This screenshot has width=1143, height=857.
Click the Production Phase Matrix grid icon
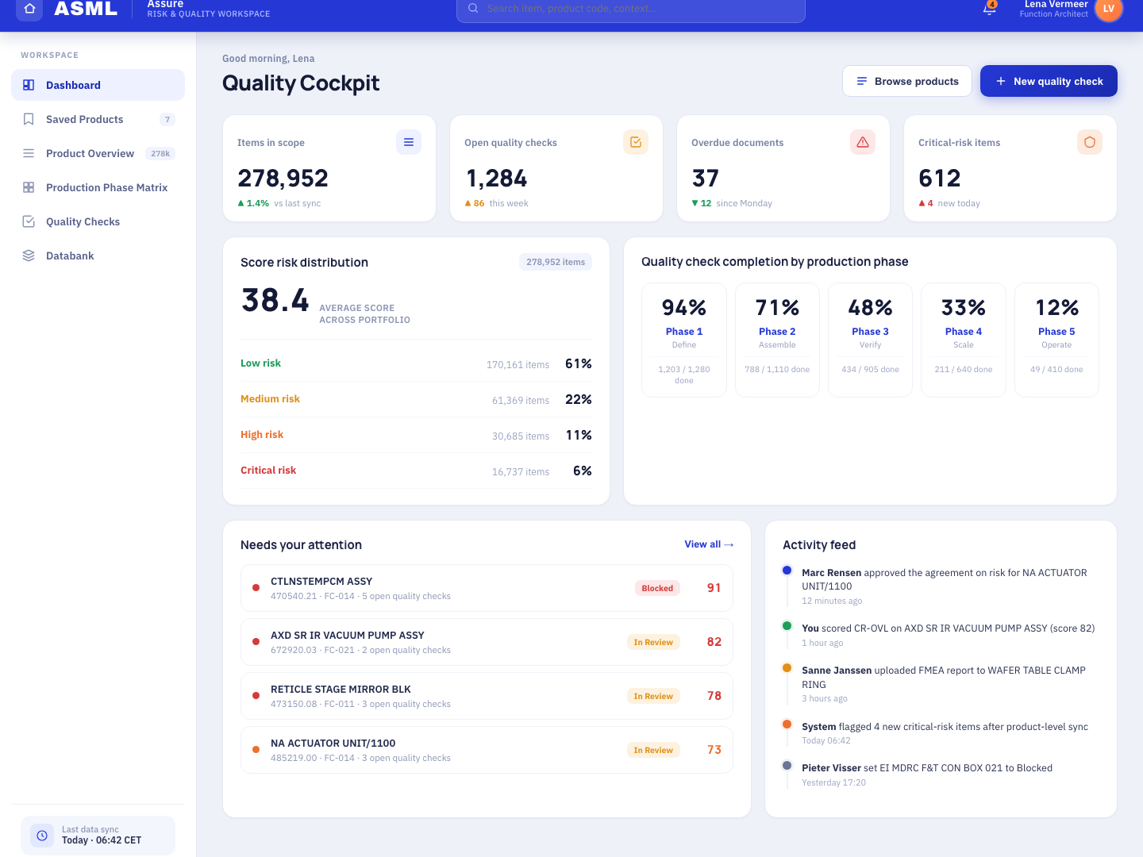[29, 187]
